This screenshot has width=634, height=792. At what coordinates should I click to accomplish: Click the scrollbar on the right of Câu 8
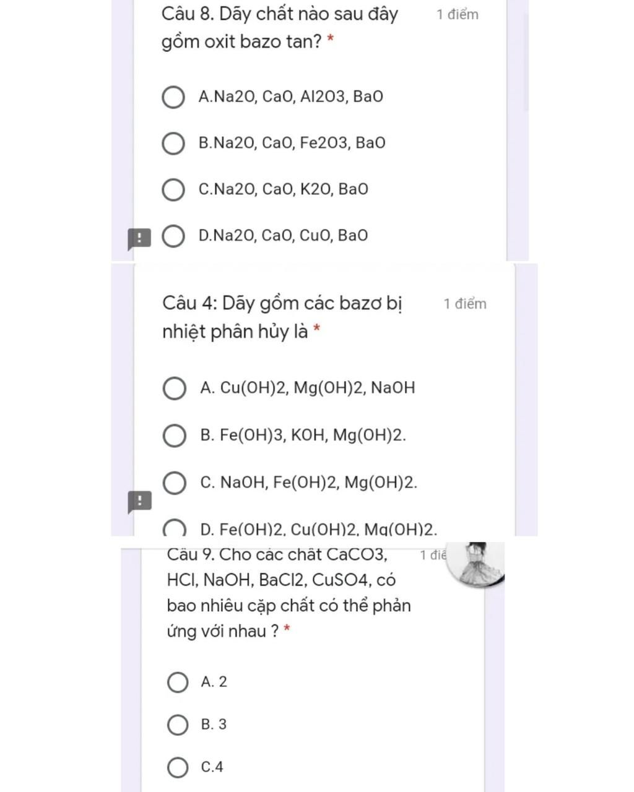[526, 62]
